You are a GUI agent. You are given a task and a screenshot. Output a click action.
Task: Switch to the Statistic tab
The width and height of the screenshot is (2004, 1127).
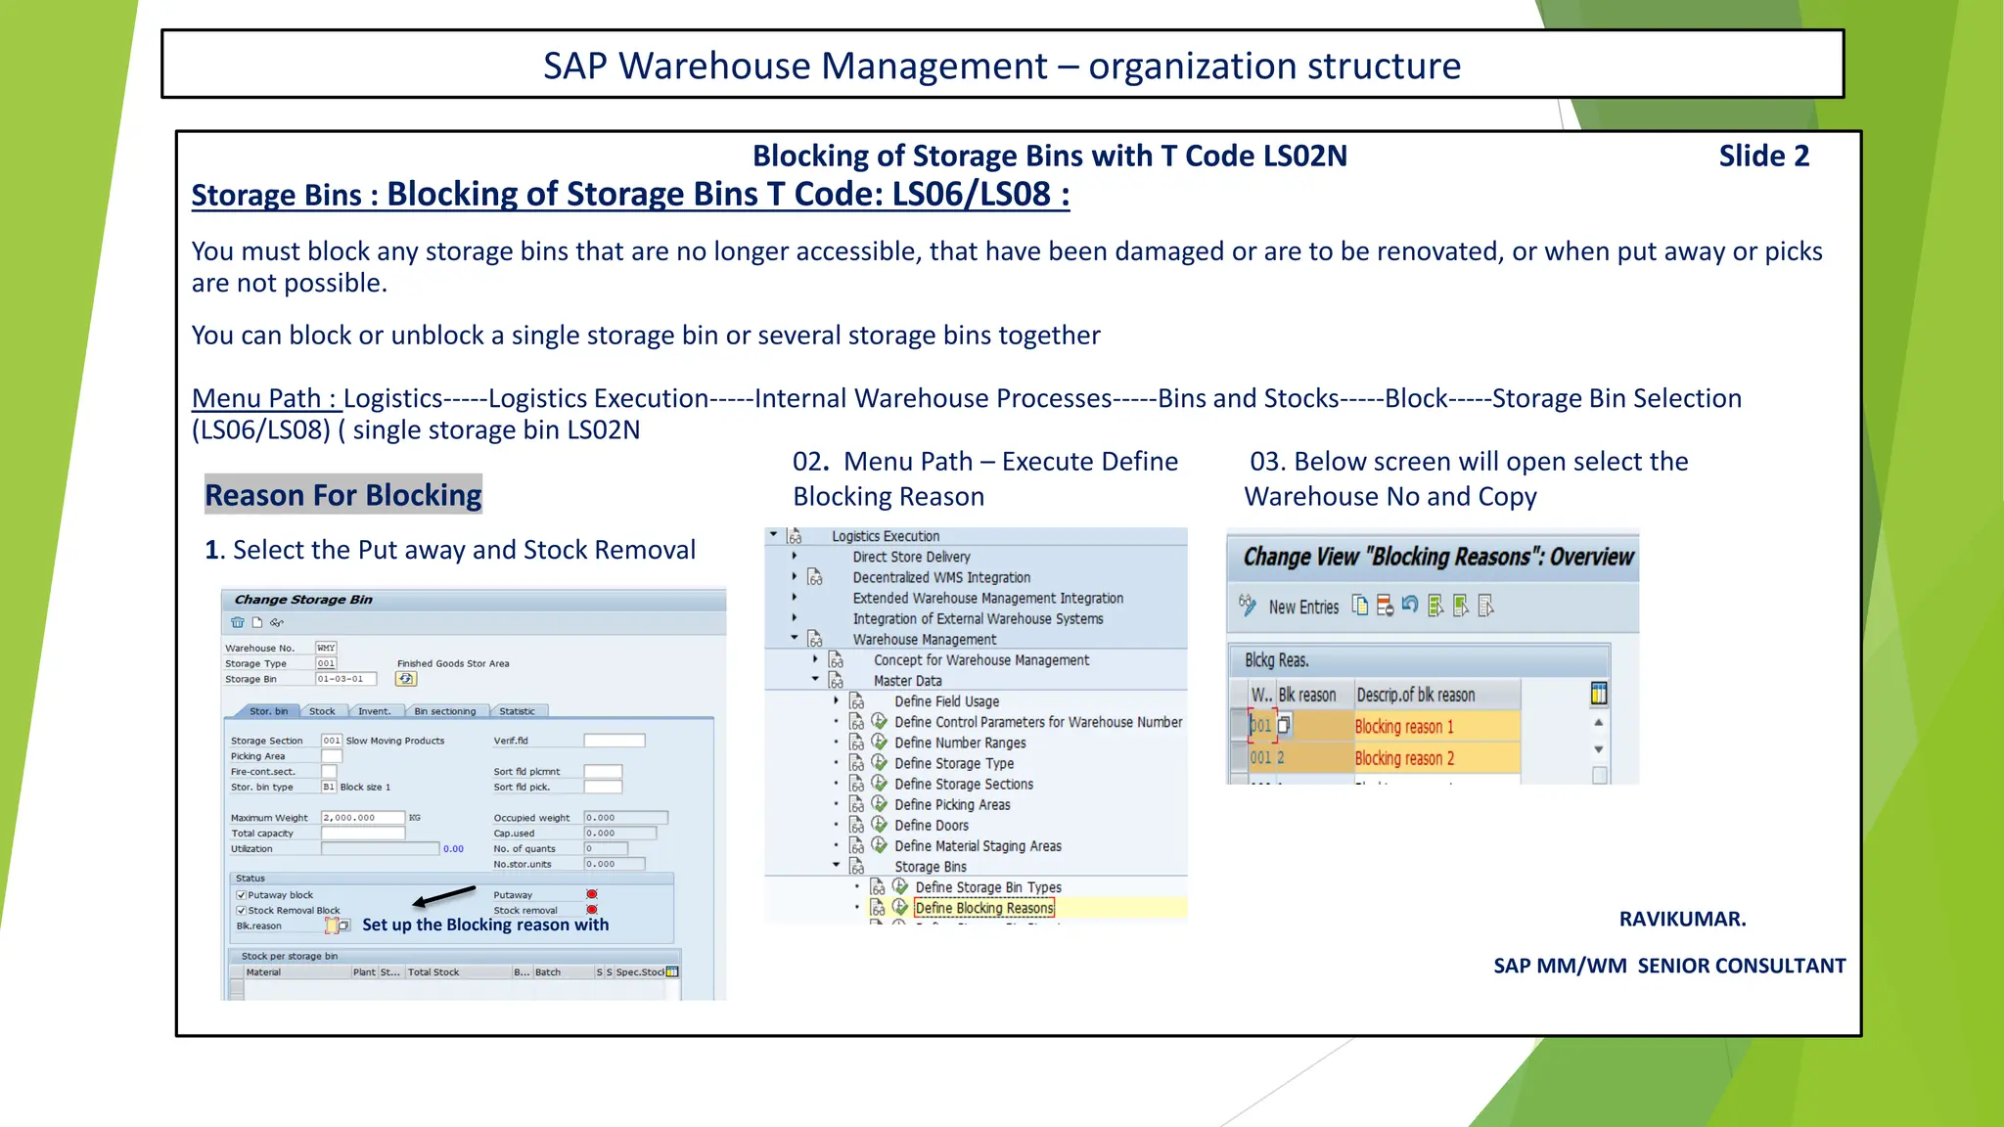(x=518, y=711)
